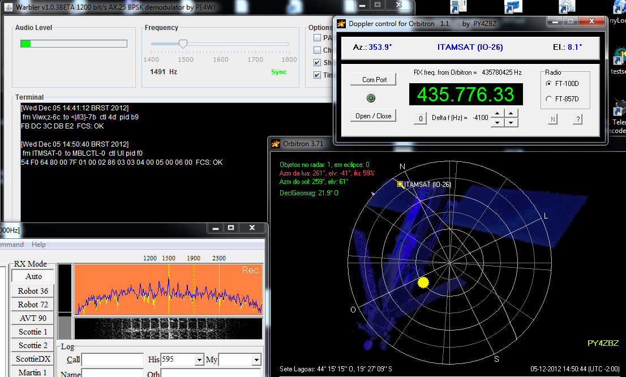The height and width of the screenshot is (377, 626).
Task: Check the first Options checkbox in Warbler
Action: [317, 38]
